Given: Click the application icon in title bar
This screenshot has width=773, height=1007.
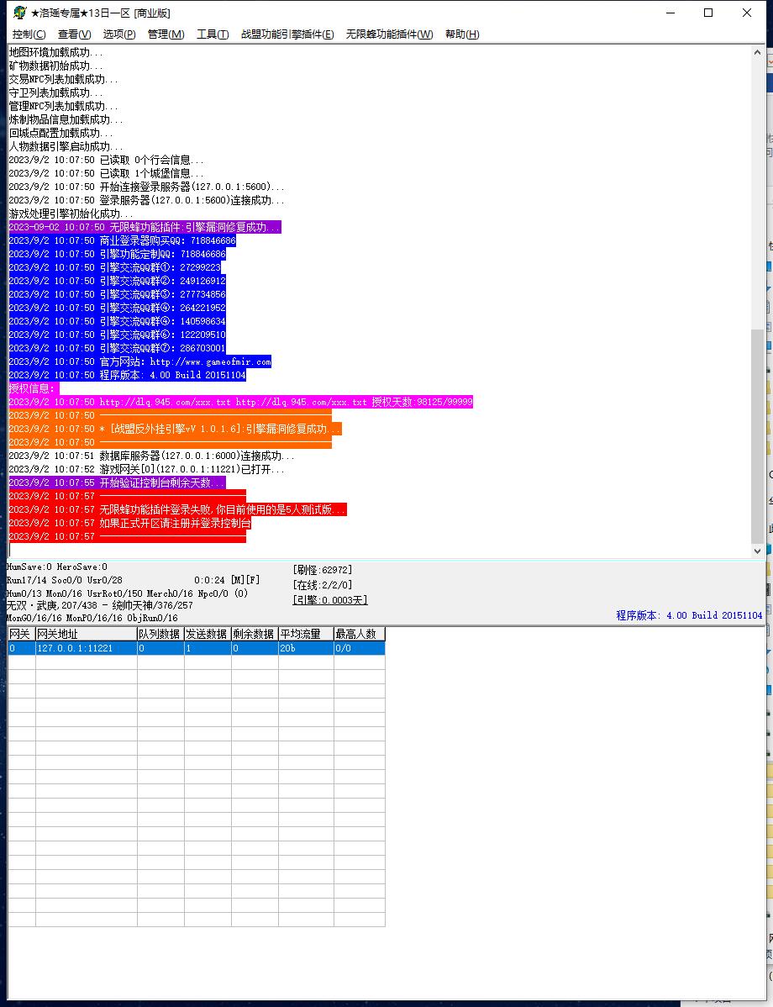Looking at the screenshot, I should (x=20, y=13).
